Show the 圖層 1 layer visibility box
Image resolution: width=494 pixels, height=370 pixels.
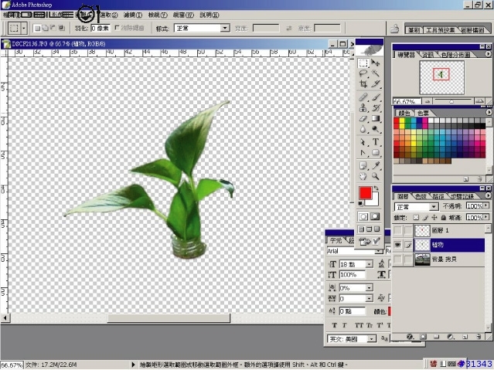pos(398,230)
